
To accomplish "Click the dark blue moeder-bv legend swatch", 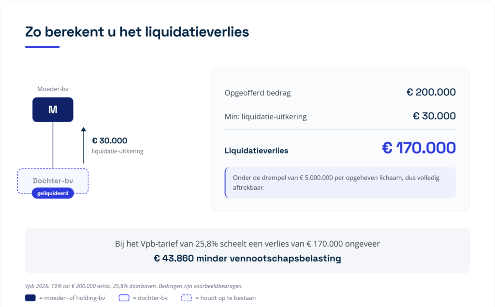I will [30, 298].
